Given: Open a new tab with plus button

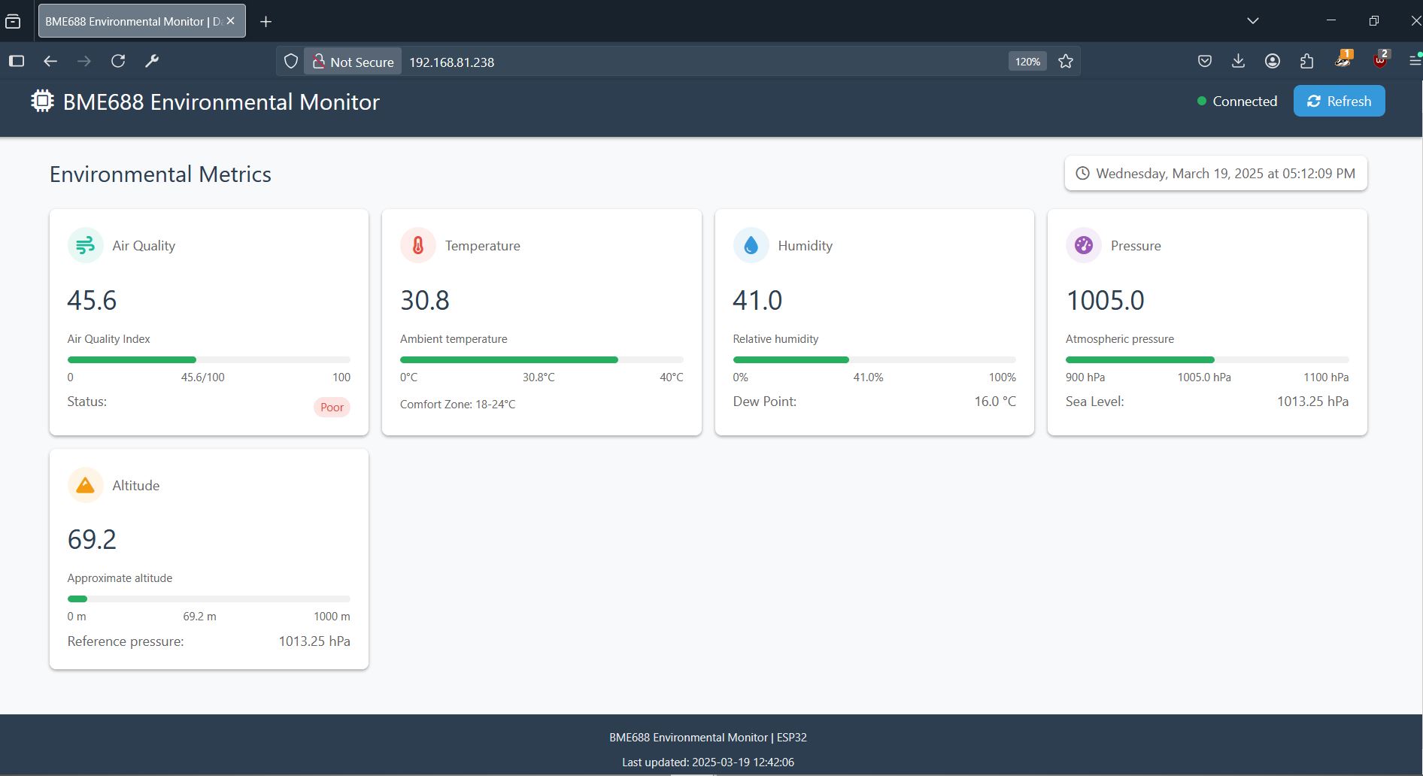Looking at the screenshot, I should (x=265, y=22).
